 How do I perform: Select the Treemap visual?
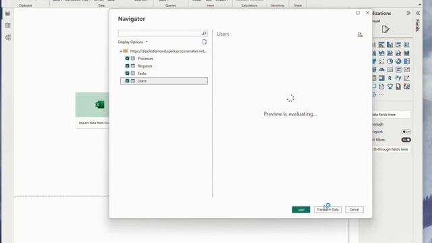coord(406,61)
